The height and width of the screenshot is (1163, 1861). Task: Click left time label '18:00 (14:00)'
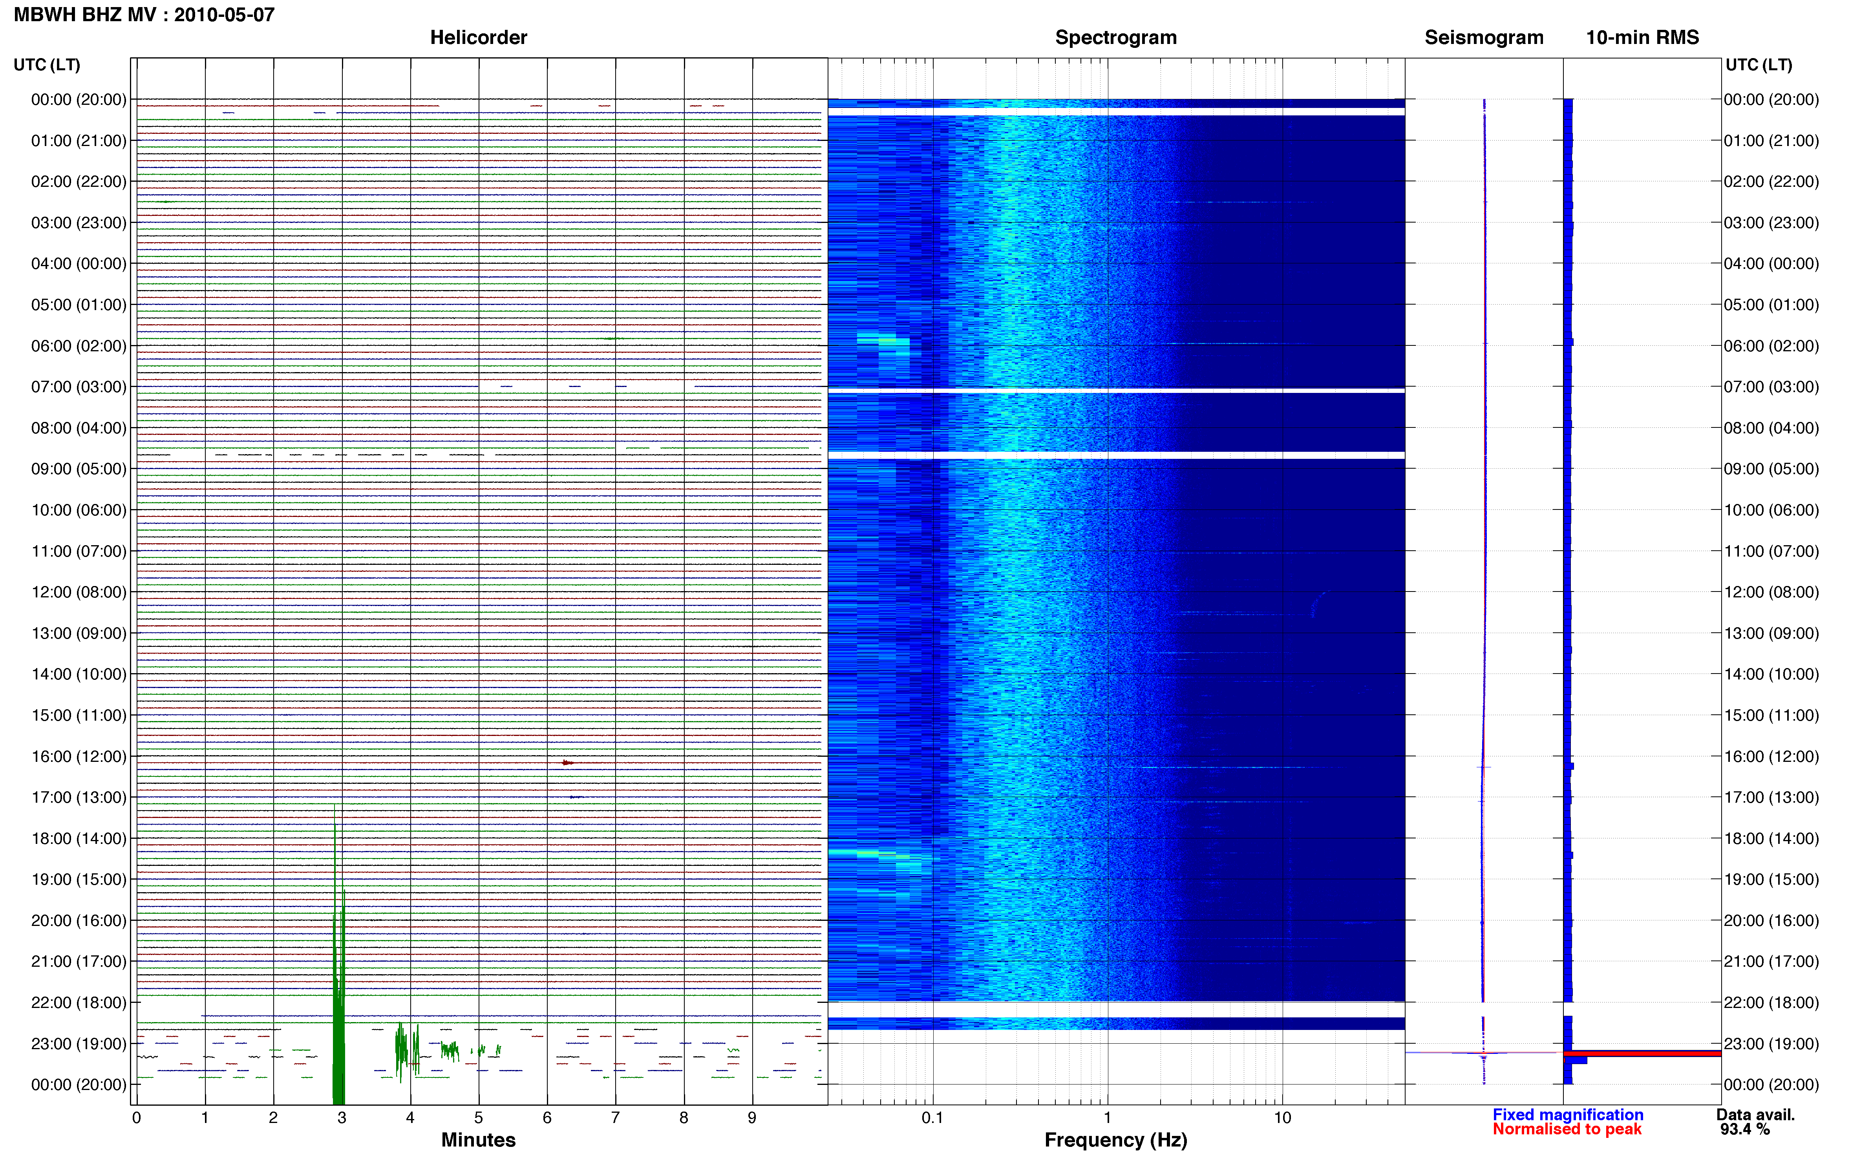coord(79,838)
